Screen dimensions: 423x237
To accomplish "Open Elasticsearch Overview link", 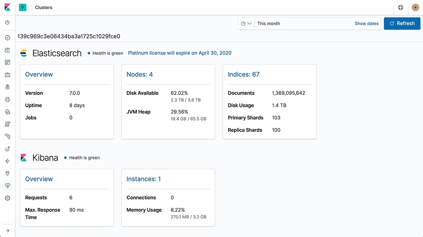I will tap(39, 74).
